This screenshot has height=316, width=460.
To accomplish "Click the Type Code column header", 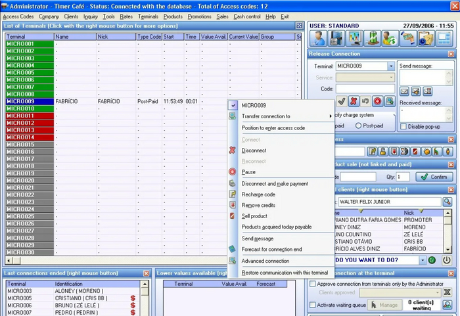I will click(x=149, y=37).
